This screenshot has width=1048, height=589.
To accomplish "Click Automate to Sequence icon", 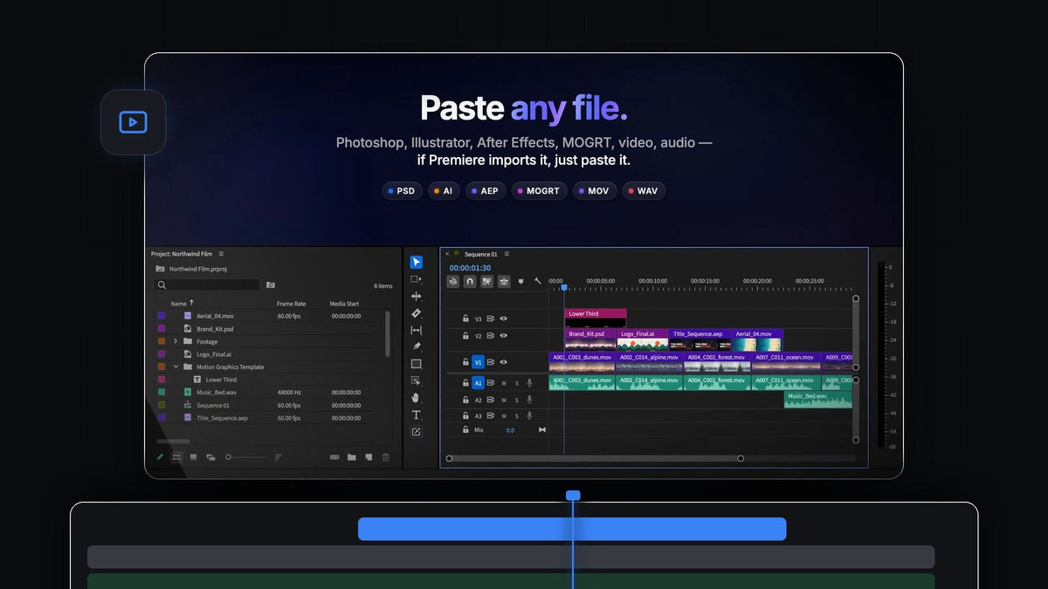I will (x=334, y=457).
